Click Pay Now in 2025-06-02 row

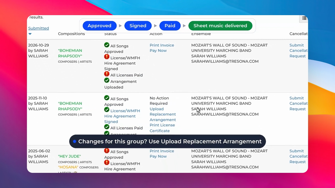(x=158, y=156)
